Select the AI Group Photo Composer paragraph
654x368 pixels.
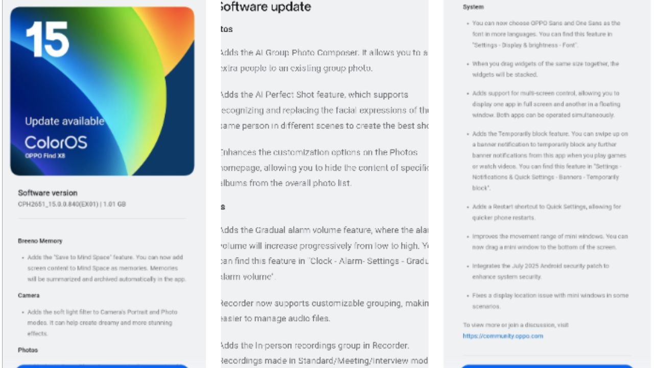tap(323, 60)
